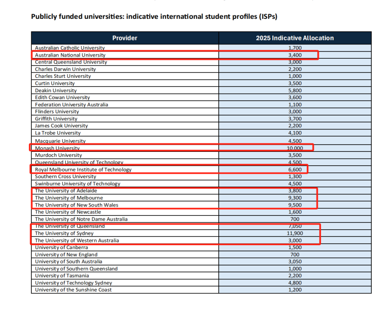Click the 4,100 allocation for La Trobe
Viewport: 387px width, 309px height.
[295, 133]
